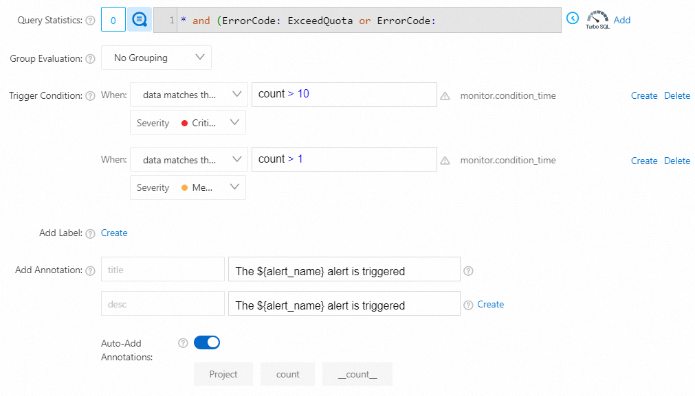Screen dimensions: 695x396
Task: Click help icon next to Query Statistics
Action: tap(91, 21)
